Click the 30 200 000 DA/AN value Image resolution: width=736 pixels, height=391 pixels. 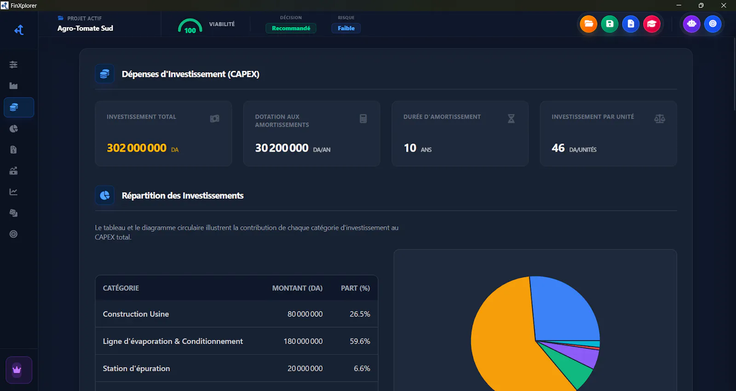pyautogui.click(x=293, y=148)
